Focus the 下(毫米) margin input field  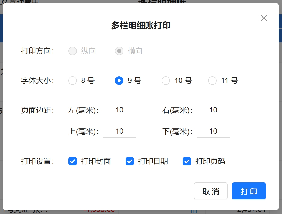pyautogui.click(x=213, y=131)
